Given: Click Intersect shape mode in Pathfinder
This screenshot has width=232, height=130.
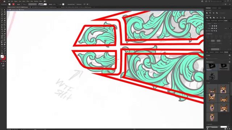Looking at the screenshot, I should 214,13.
